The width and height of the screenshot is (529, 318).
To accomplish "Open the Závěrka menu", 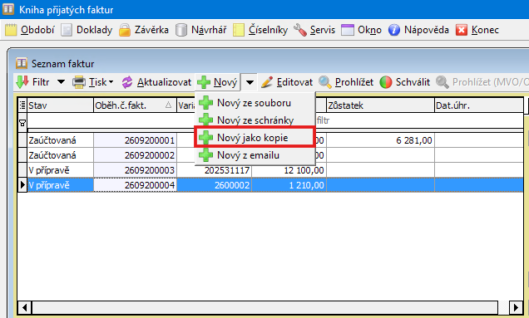I will click(x=151, y=30).
